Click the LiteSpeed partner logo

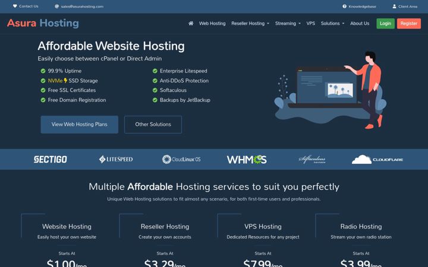click(116, 159)
